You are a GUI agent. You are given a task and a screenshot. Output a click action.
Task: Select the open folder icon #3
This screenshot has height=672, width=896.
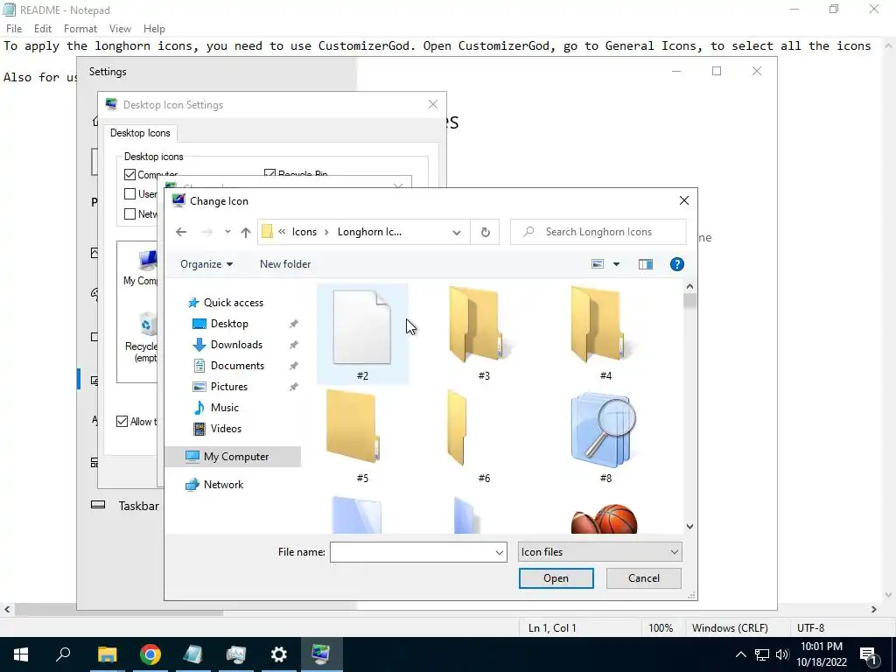point(484,333)
